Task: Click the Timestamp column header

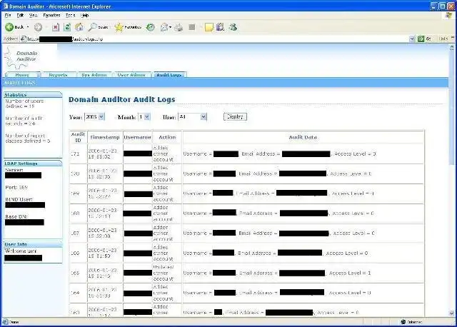Action: [x=105, y=137]
